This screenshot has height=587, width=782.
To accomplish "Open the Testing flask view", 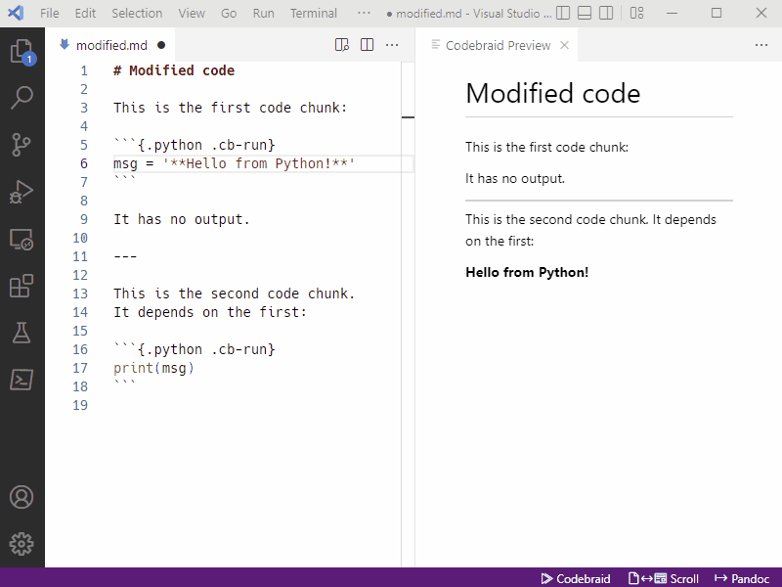I will click(22, 333).
